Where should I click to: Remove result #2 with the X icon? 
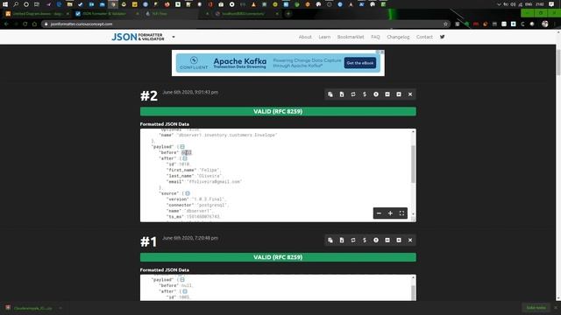[x=410, y=94]
